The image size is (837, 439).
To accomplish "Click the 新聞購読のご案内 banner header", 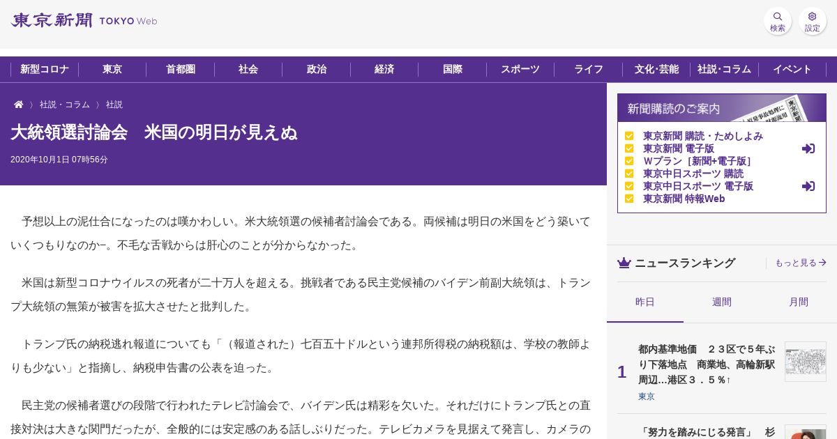I will click(x=722, y=108).
